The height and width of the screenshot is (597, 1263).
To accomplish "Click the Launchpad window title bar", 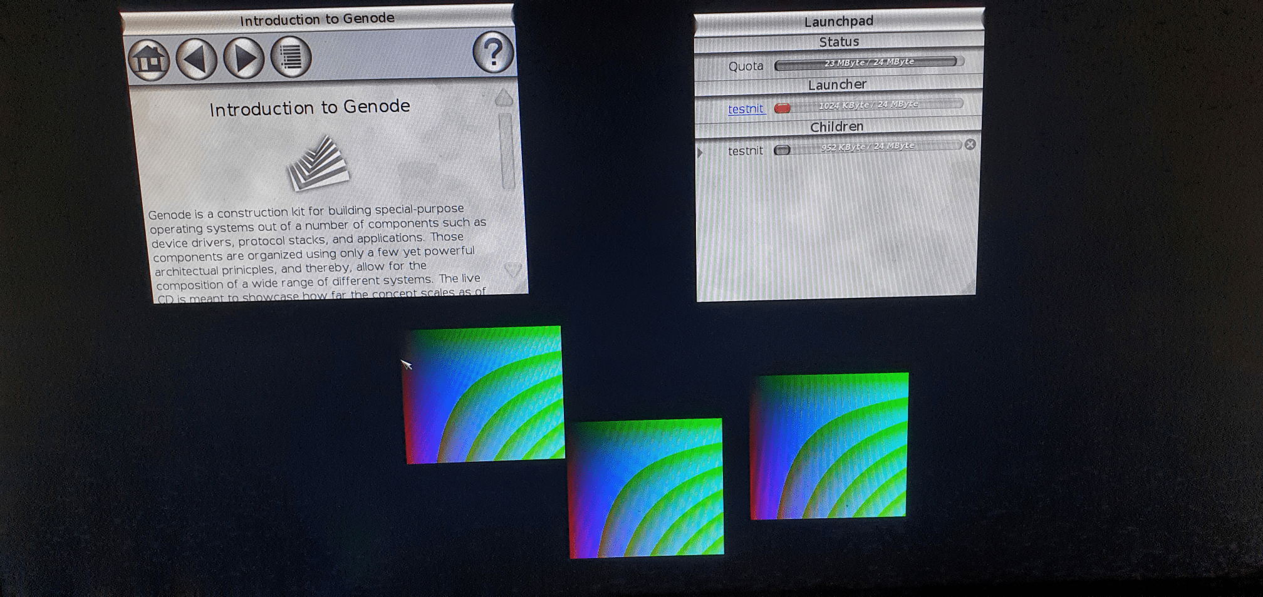I will coord(839,21).
